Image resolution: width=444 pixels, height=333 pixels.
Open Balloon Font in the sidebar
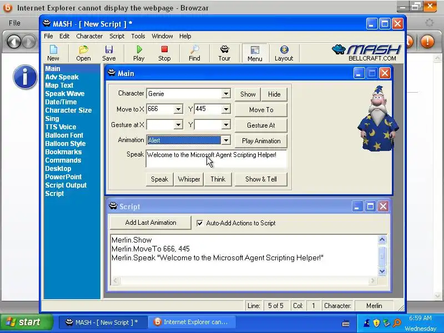click(x=64, y=135)
